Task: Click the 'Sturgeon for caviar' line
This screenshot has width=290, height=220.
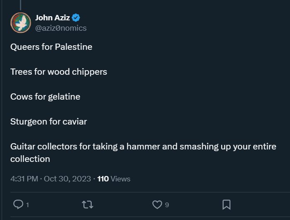Action: click(x=49, y=122)
